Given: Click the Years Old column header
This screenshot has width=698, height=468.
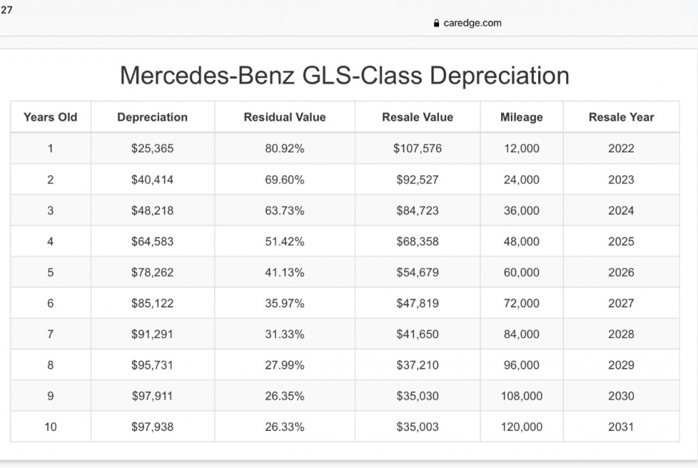Looking at the screenshot, I should [50, 117].
